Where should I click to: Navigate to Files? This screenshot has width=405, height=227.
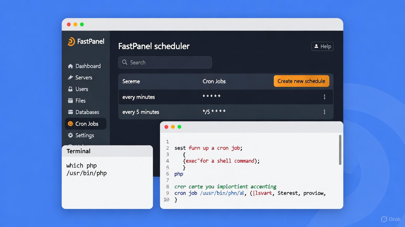[x=77, y=101]
